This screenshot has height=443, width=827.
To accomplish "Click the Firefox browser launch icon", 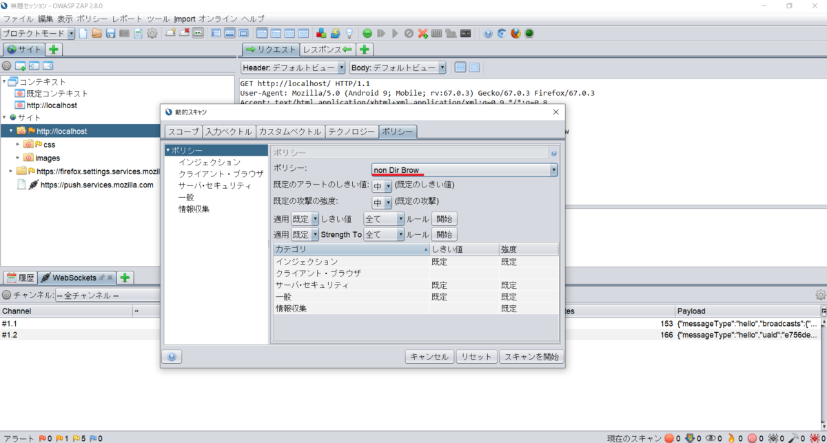I will point(515,33).
